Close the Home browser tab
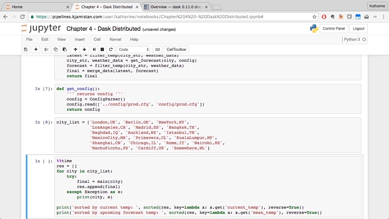The width and height of the screenshot is (389, 219). [67, 7]
